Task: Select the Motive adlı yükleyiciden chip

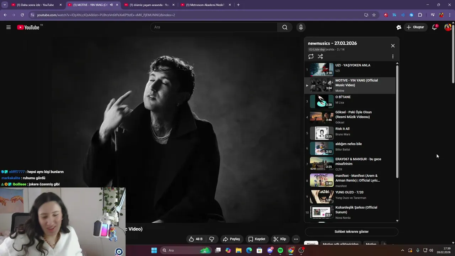Action: [x=341, y=244]
